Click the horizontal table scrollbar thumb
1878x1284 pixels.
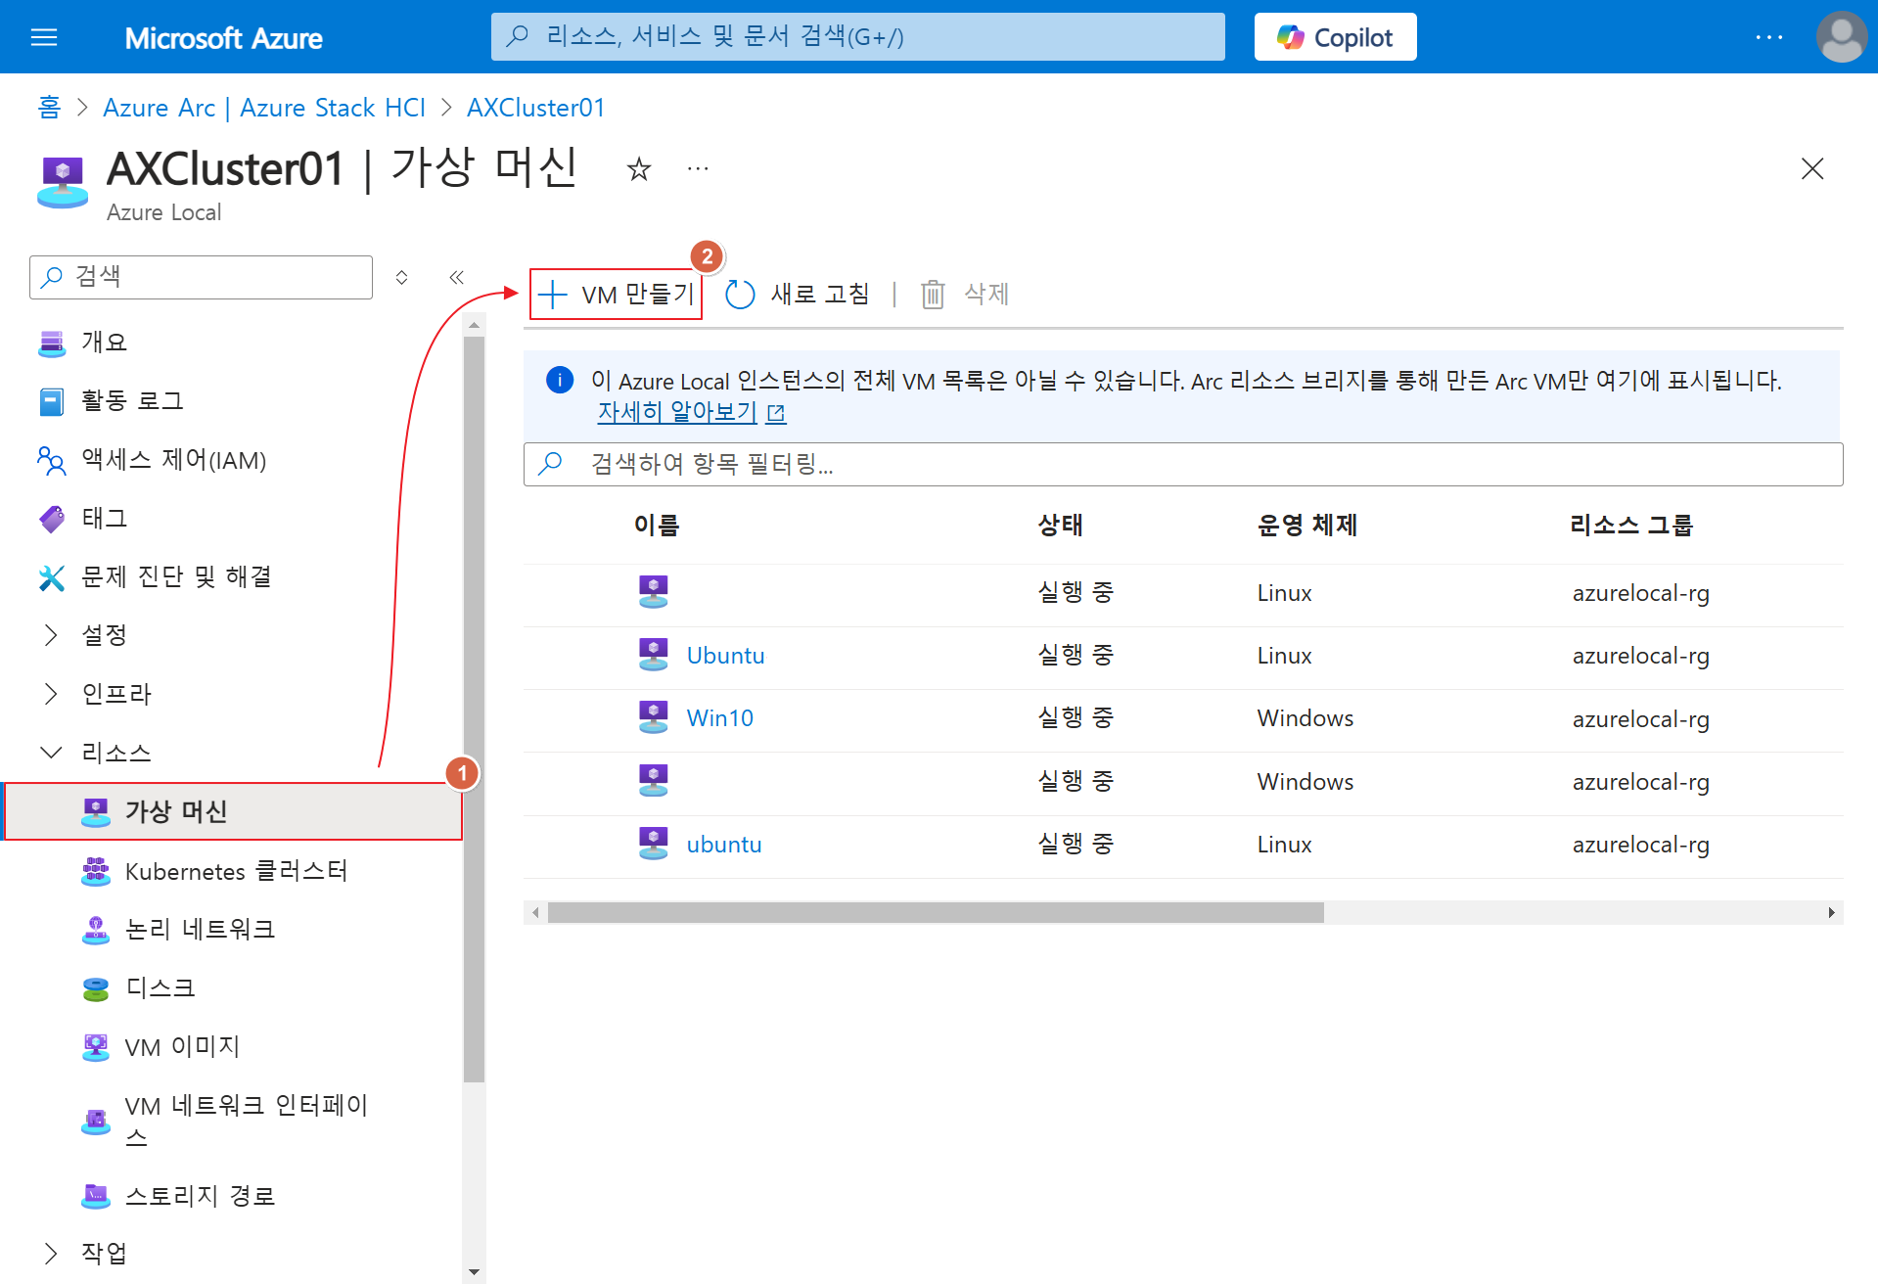pos(936,913)
